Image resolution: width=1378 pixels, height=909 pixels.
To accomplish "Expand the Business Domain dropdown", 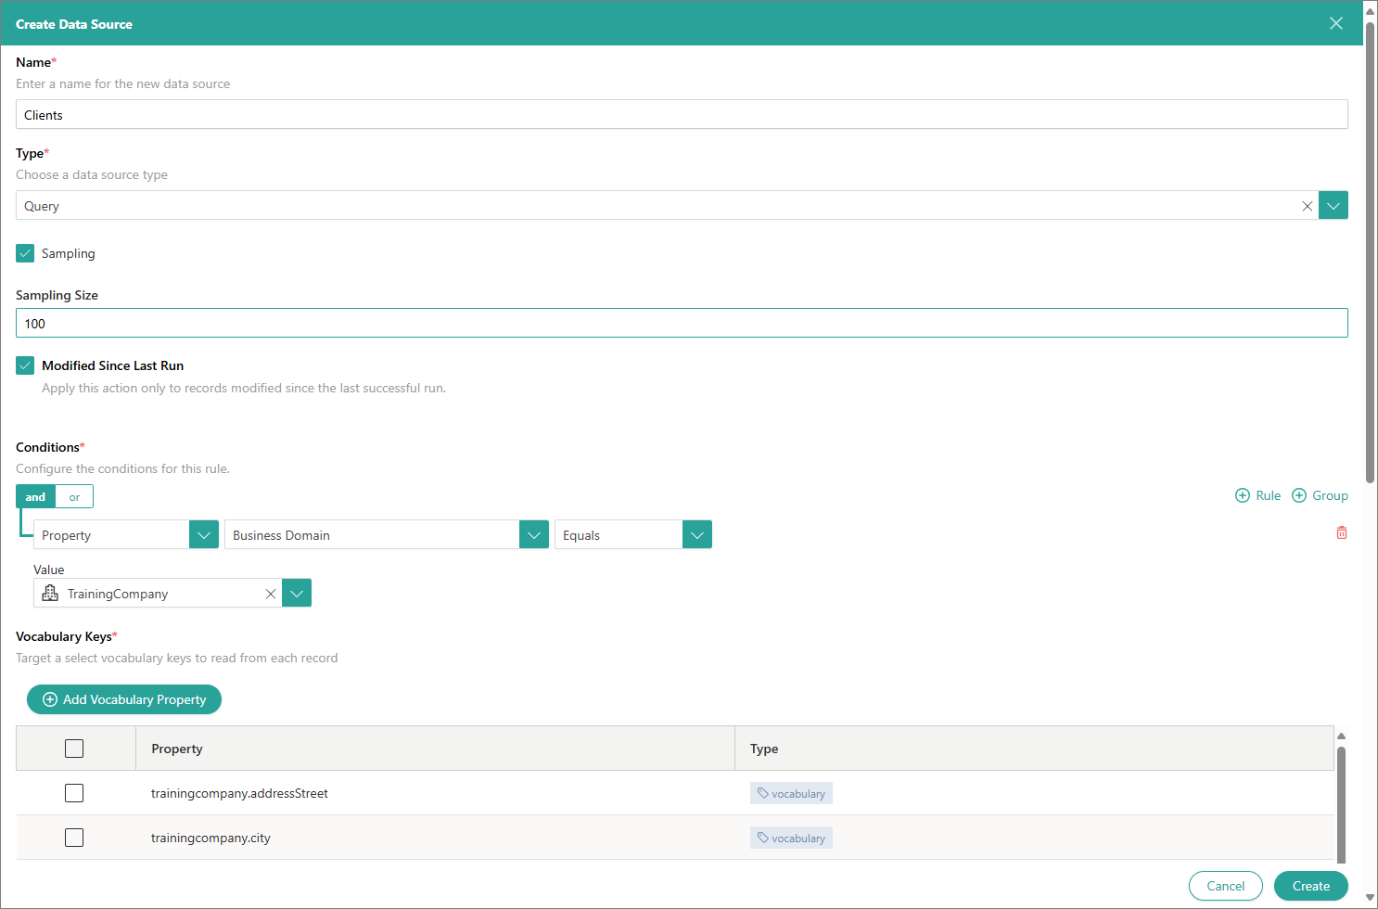I will 533,535.
